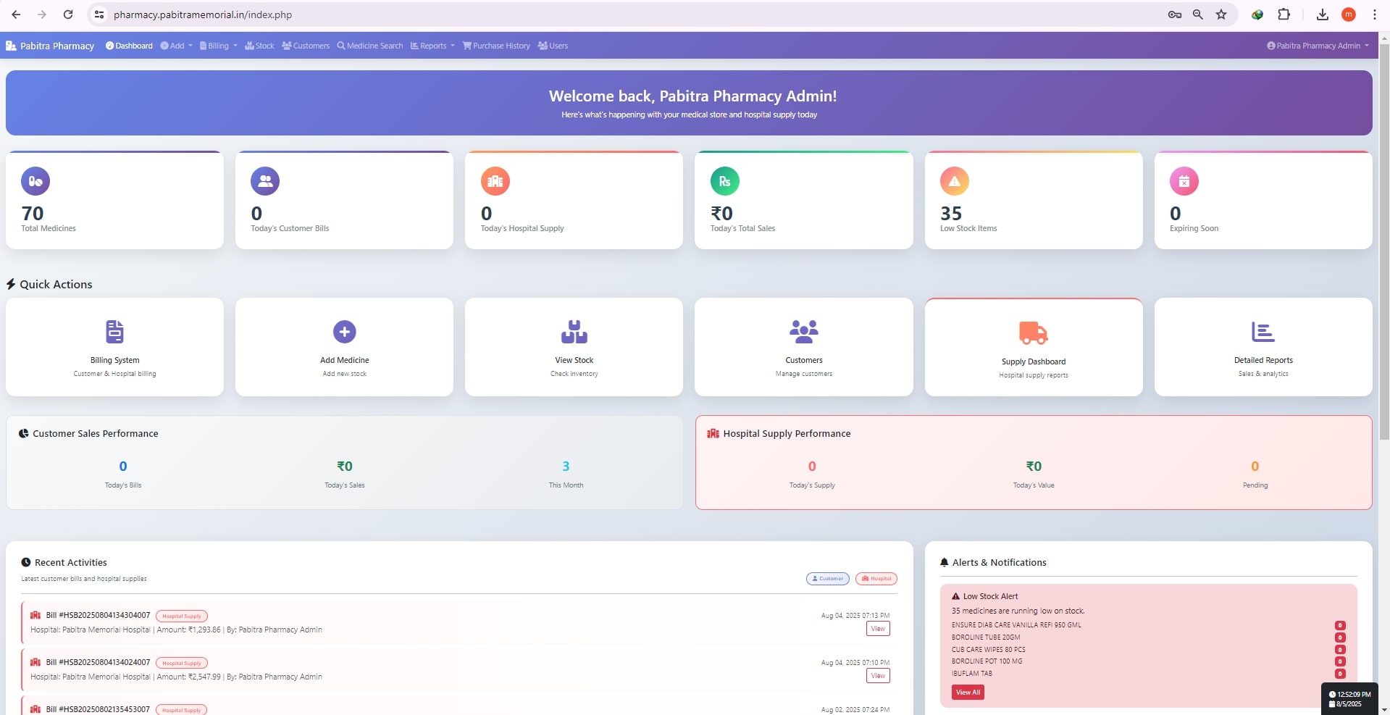Viewport: 1390px width, 715px height.
Task: Switch to the Dashboard menu item
Action: (129, 45)
